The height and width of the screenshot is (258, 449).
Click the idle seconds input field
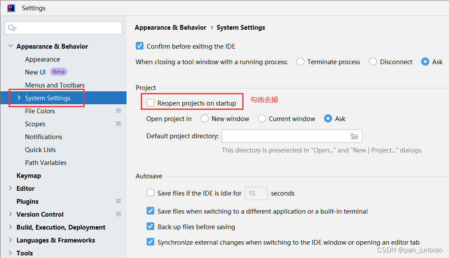point(256,193)
